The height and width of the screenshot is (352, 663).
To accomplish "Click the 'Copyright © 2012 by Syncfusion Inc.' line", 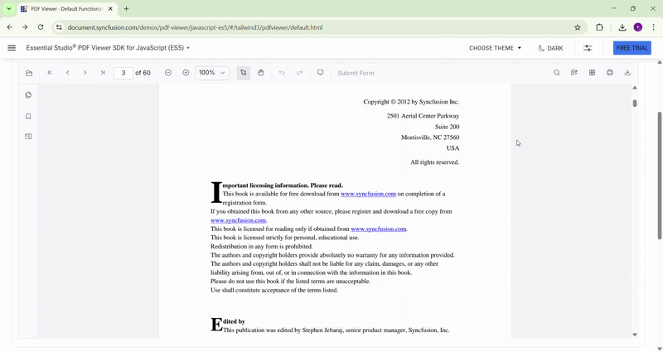I will (411, 102).
